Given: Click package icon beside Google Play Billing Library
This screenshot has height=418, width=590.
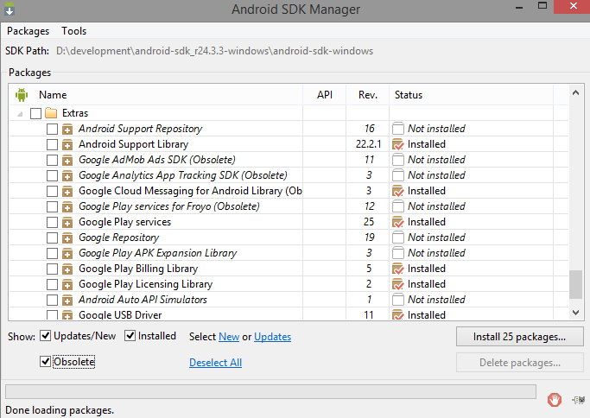Looking at the screenshot, I should (x=67, y=269).
